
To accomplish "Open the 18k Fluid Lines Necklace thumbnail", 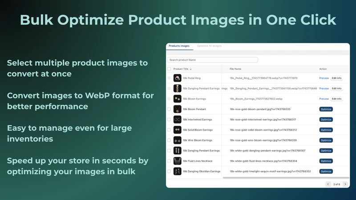I will click(177, 161).
